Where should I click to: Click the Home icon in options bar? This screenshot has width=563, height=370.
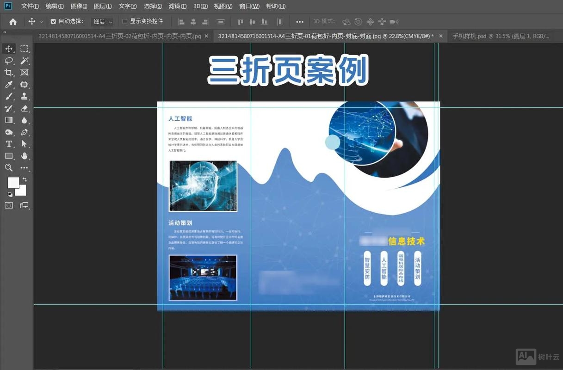tap(12, 21)
